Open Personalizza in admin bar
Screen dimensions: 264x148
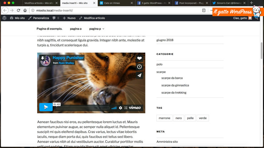39,18
